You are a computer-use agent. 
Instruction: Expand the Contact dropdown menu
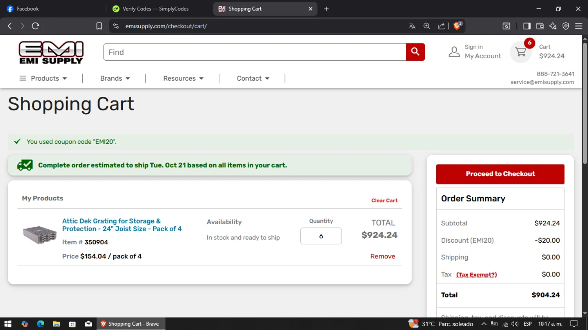(x=253, y=78)
